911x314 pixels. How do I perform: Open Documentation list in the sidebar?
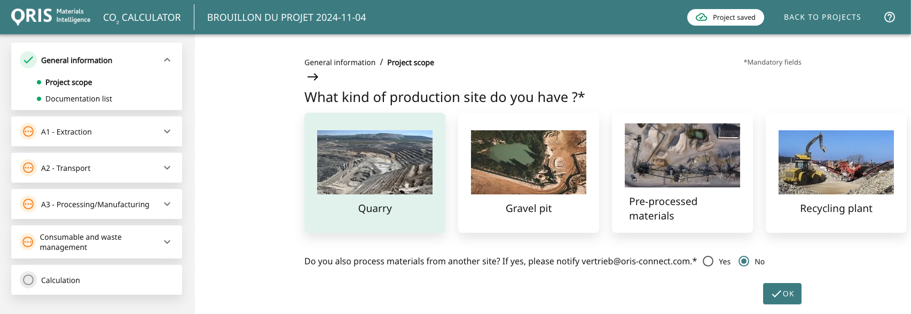click(x=78, y=99)
